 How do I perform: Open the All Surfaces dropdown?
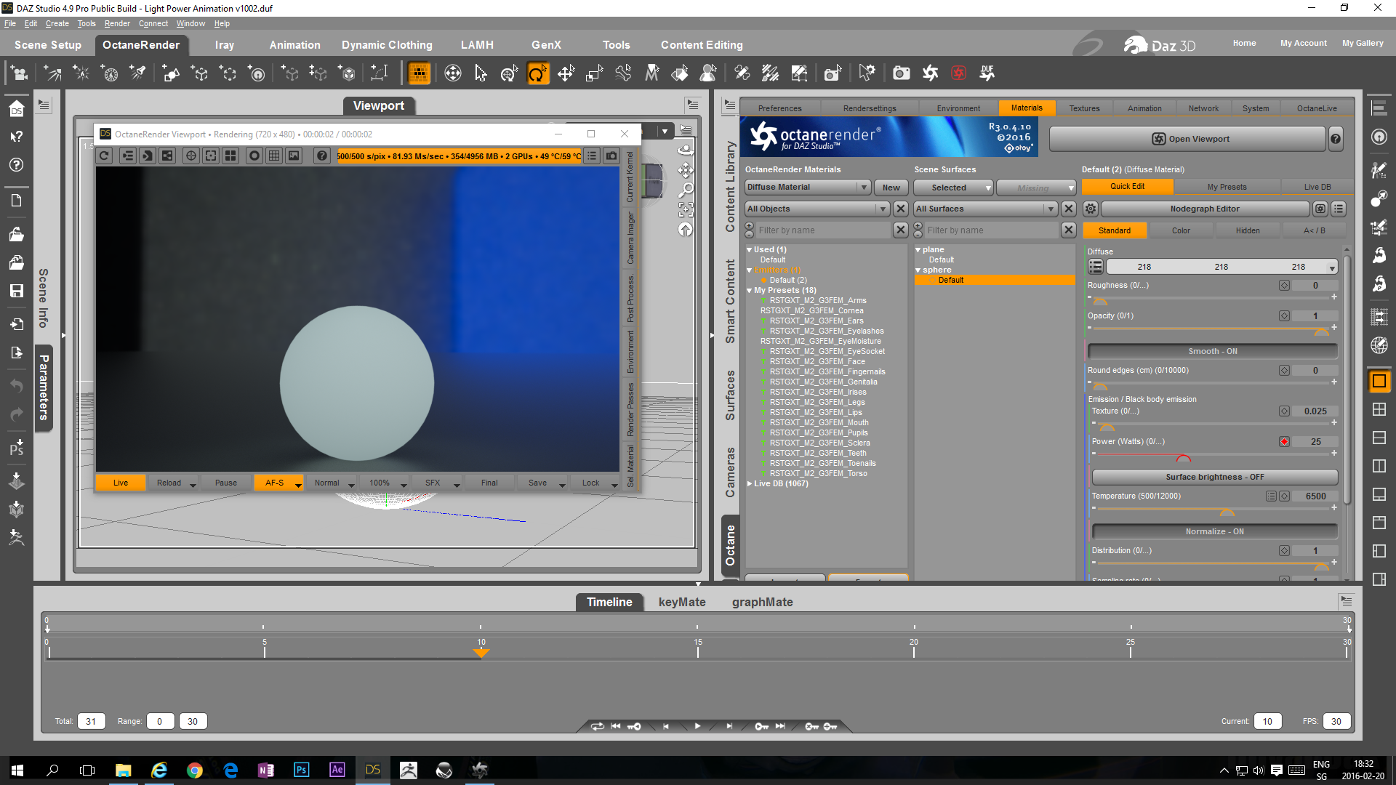click(x=984, y=209)
